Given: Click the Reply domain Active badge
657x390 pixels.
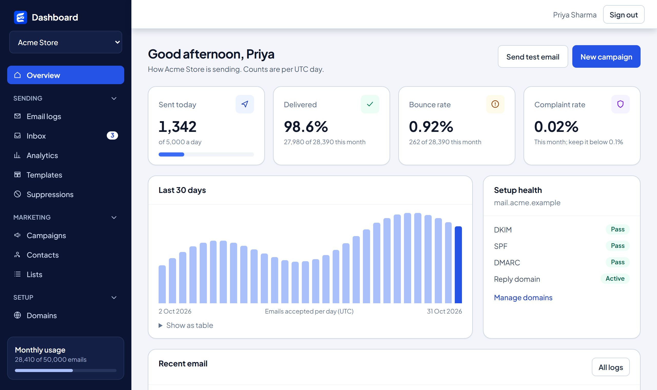Looking at the screenshot, I should point(615,278).
